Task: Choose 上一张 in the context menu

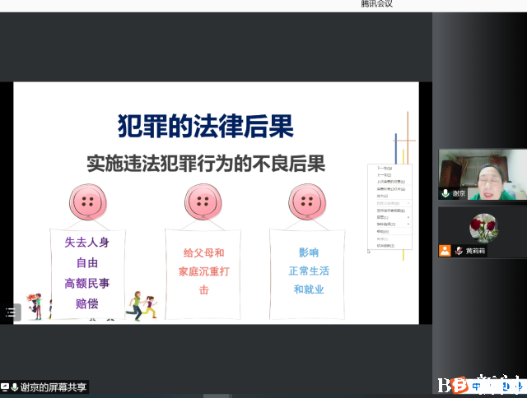Action: coord(385,175)
